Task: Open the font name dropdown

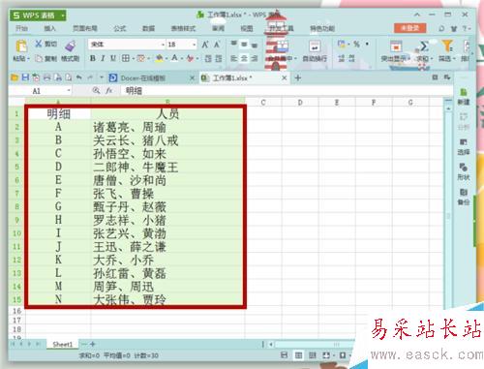Action: (163, 45)
